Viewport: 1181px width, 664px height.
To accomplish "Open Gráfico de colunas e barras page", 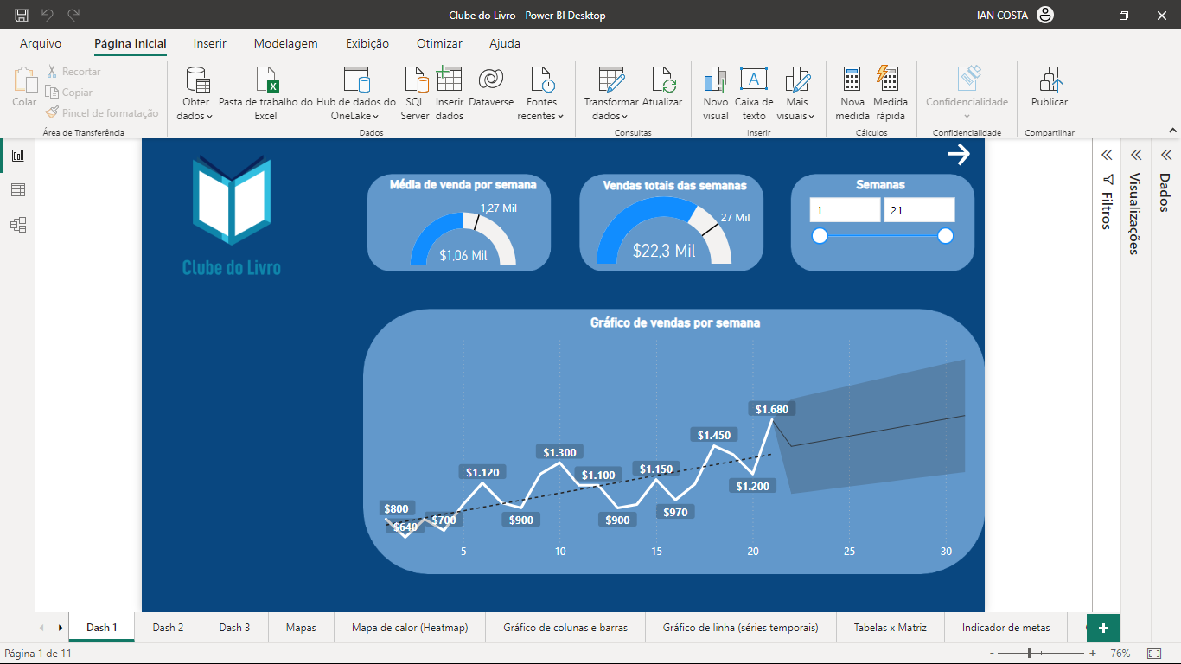I will (565, 628).
